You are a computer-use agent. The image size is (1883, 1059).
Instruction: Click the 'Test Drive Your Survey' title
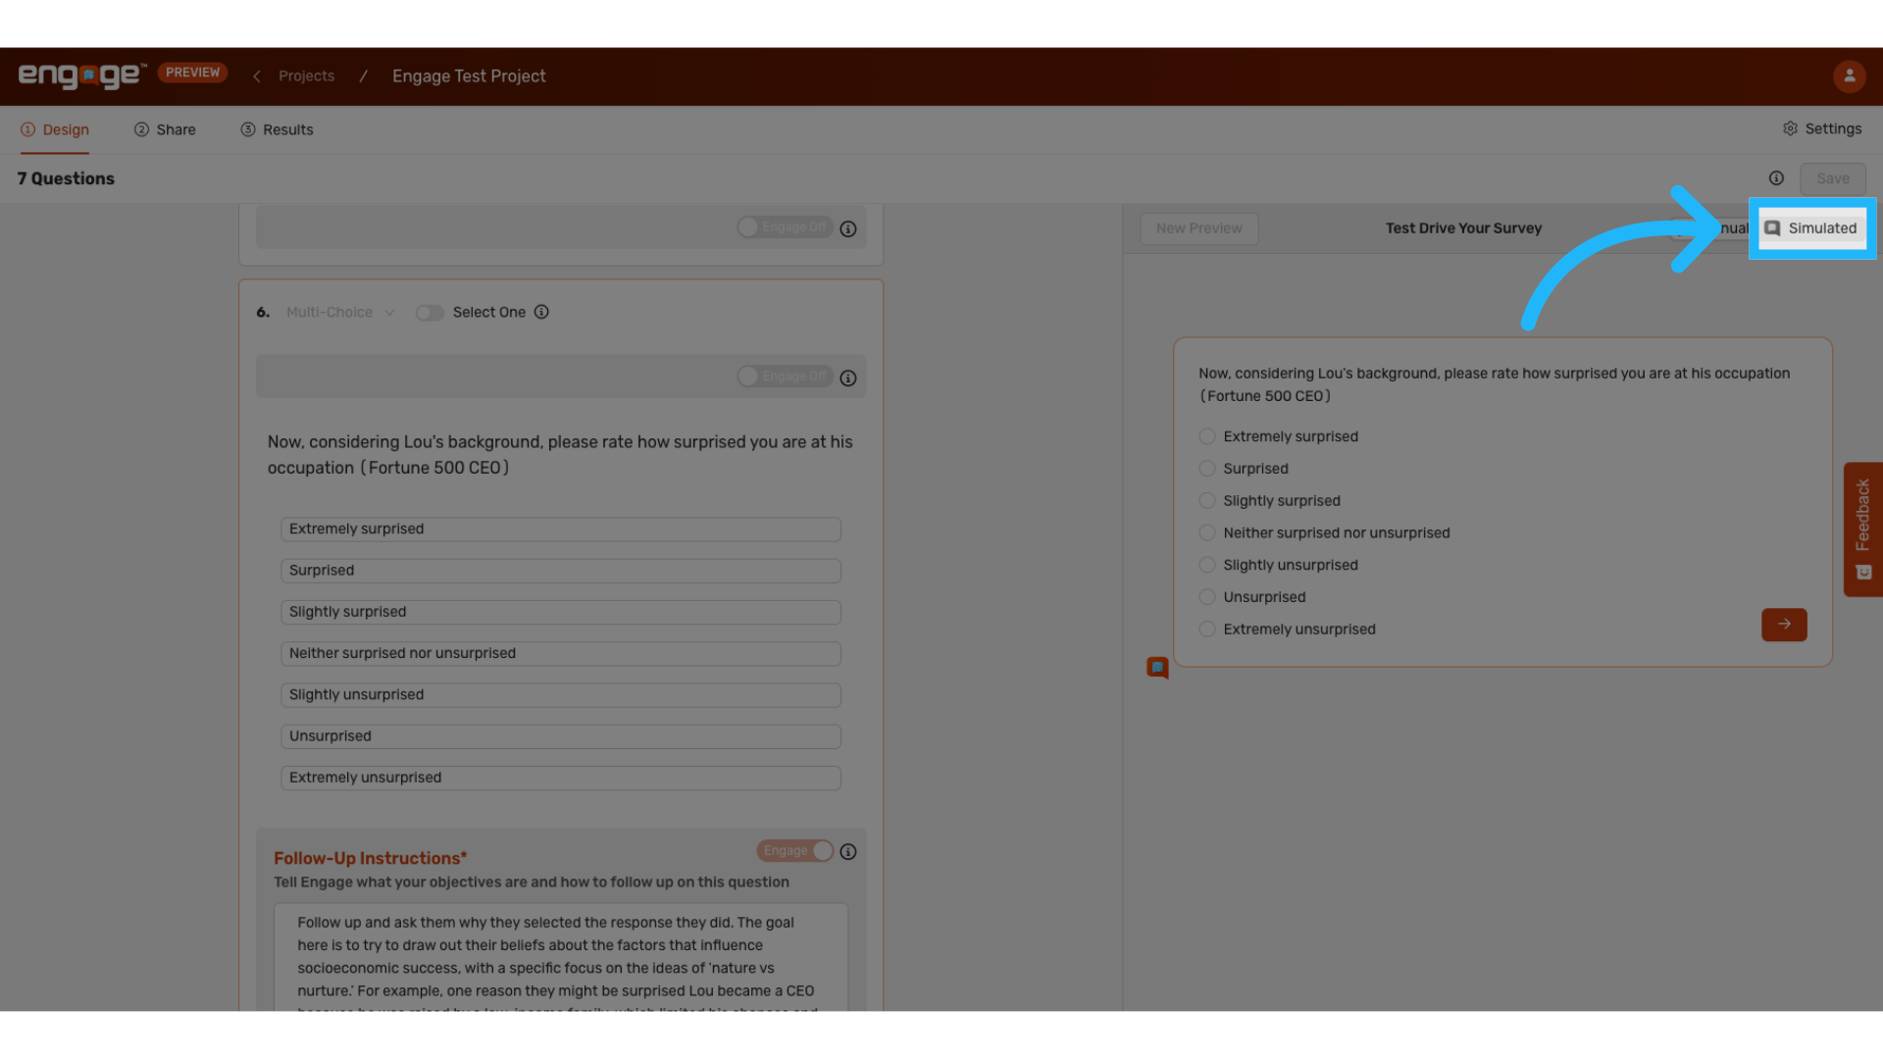[x=1463, y=228]
